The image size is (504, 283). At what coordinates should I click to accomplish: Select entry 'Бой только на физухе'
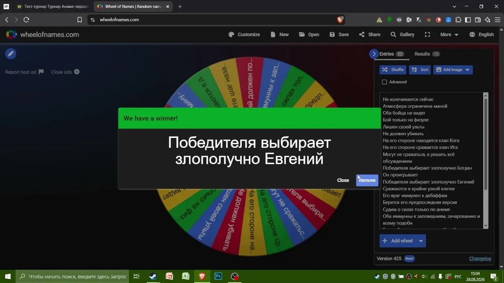406,120
